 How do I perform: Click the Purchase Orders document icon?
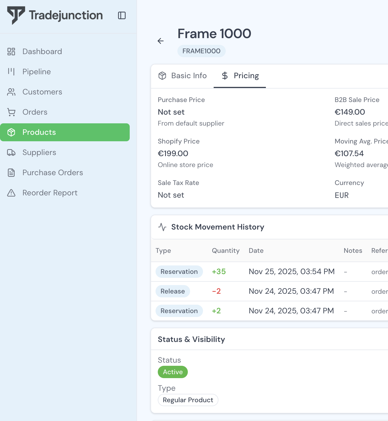click(11, 173)
